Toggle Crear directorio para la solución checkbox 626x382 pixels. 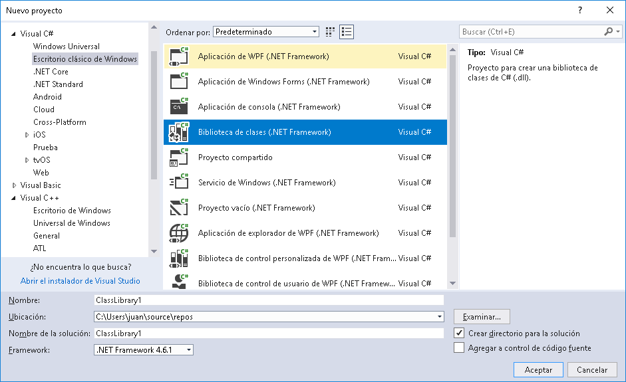point(459,333)
